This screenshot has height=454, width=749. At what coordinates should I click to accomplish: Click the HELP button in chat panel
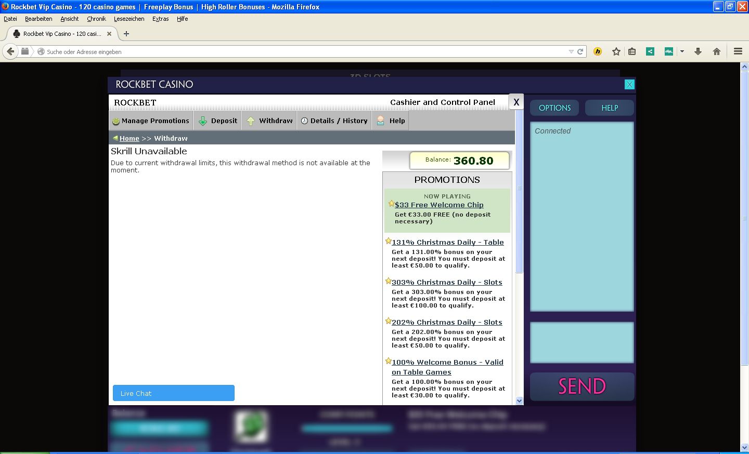pos(610,108)
